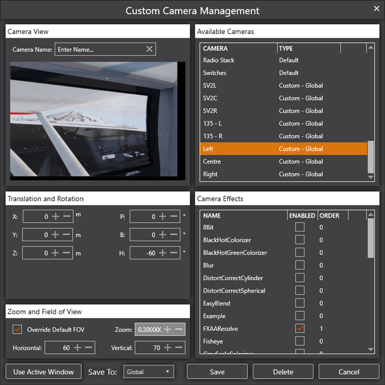Enable the EasyBlend effect
This screenshot has width=385, height=385.
300,303
